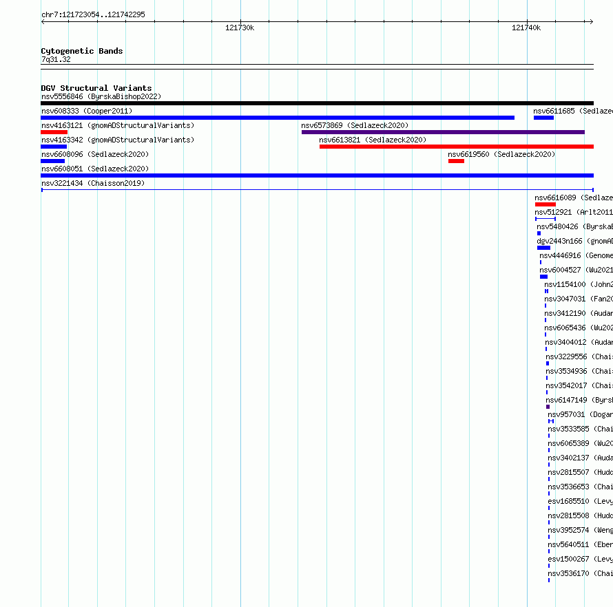Screen dimensions: 613x607
Task: Open the nsv6608096 (Sedlazeck2020) label
Action: click(95, 154)
